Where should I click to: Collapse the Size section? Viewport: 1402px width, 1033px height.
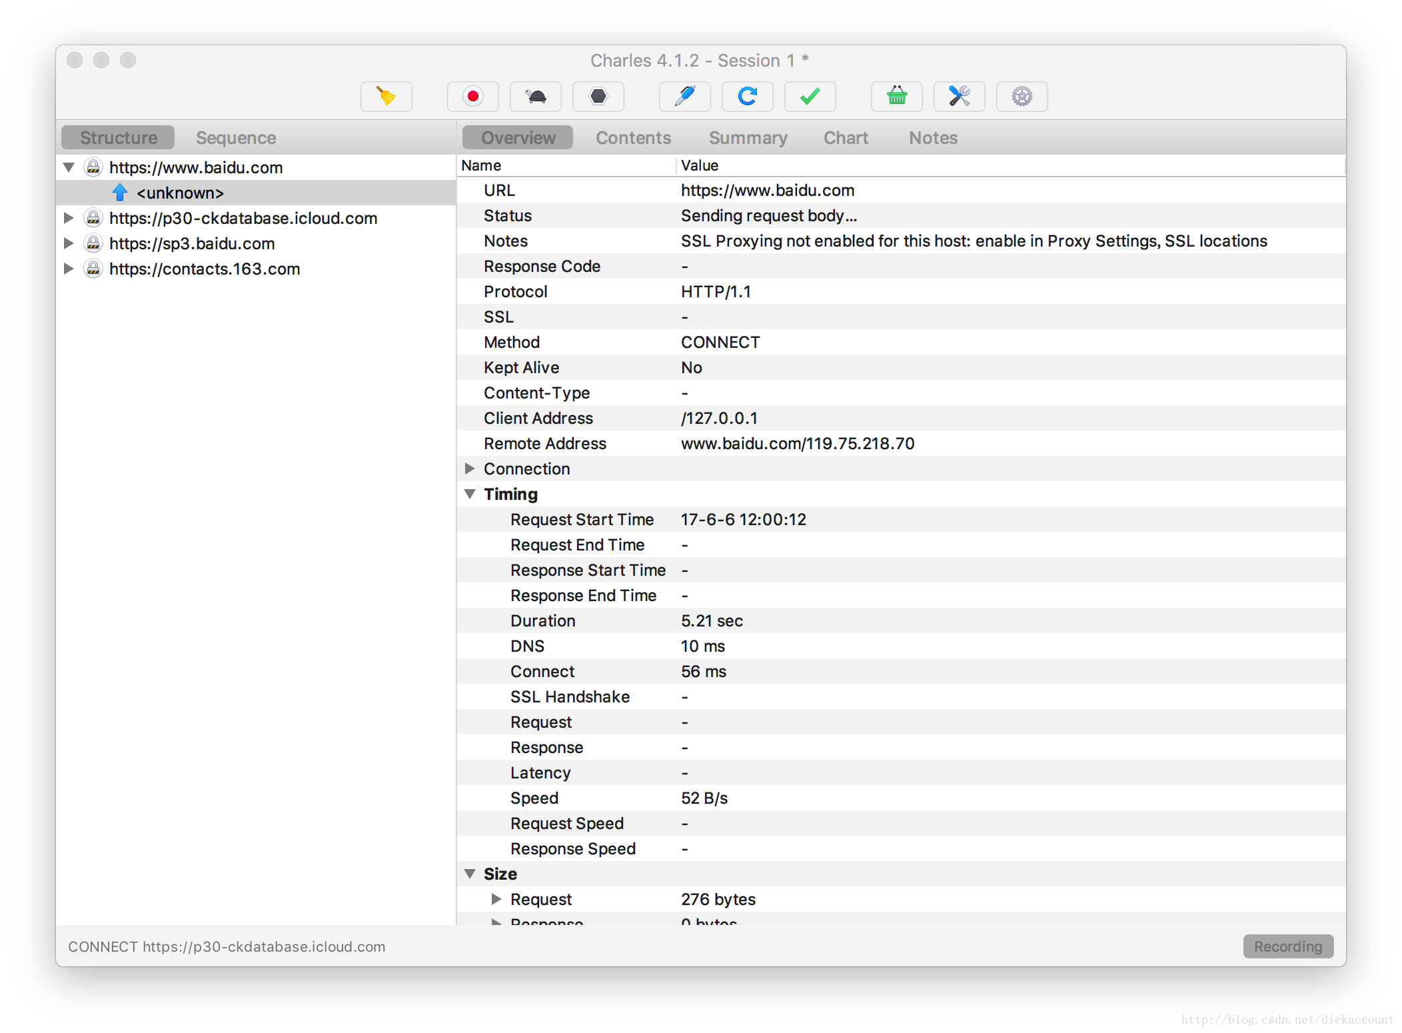(470, 874)
